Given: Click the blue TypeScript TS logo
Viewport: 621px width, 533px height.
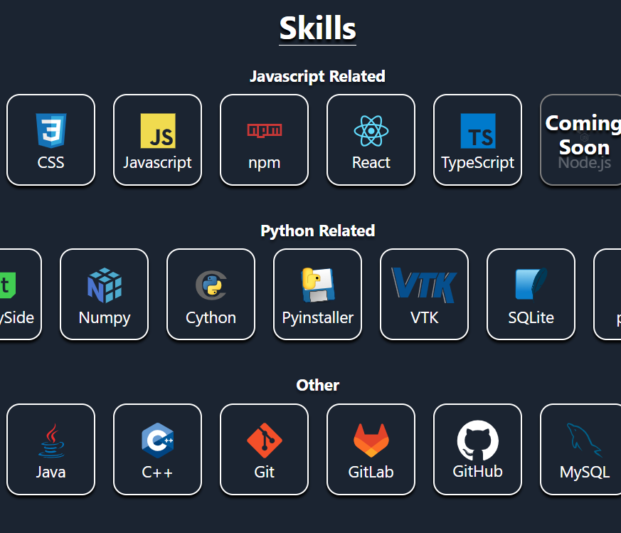Looking at the screenshot, I should 477,131.
